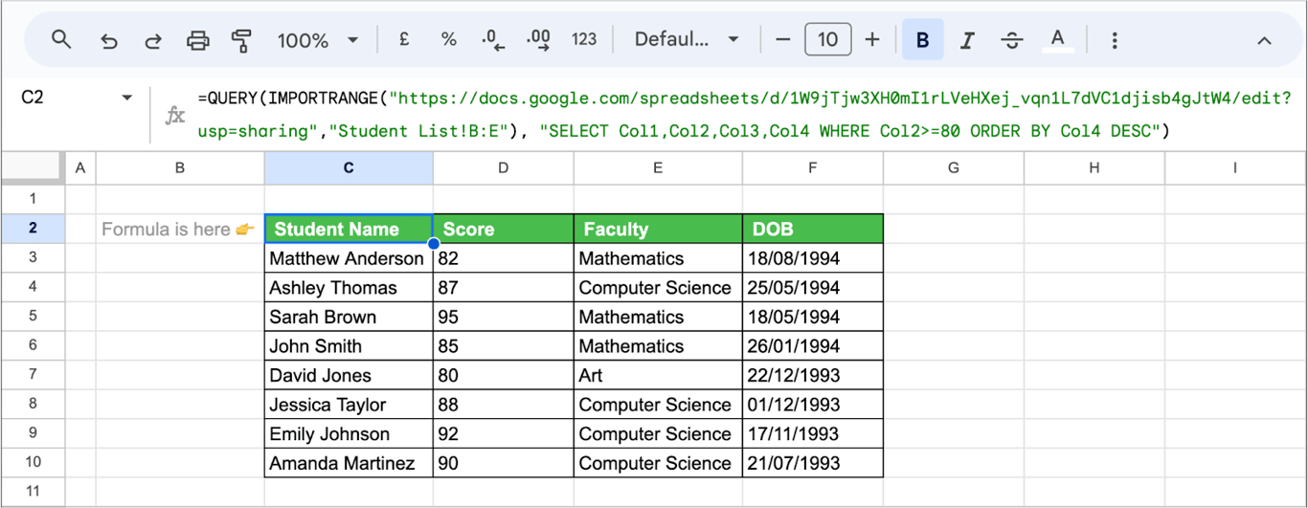Select the cell 'Formula is here'

pyautogui.click(x=180, y=229)
